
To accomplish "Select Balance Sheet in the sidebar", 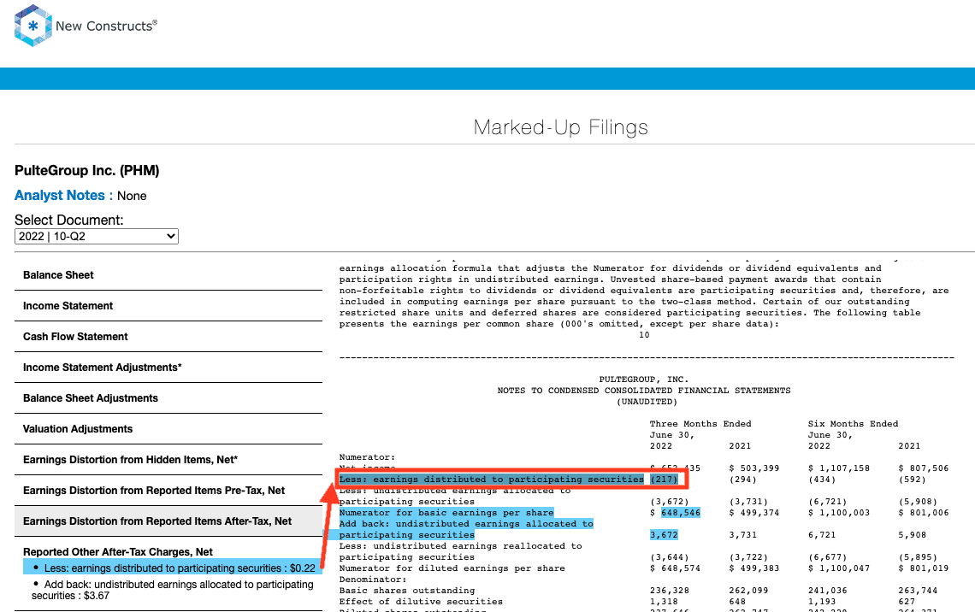I will pyautogui.click(x=168, y=275).
